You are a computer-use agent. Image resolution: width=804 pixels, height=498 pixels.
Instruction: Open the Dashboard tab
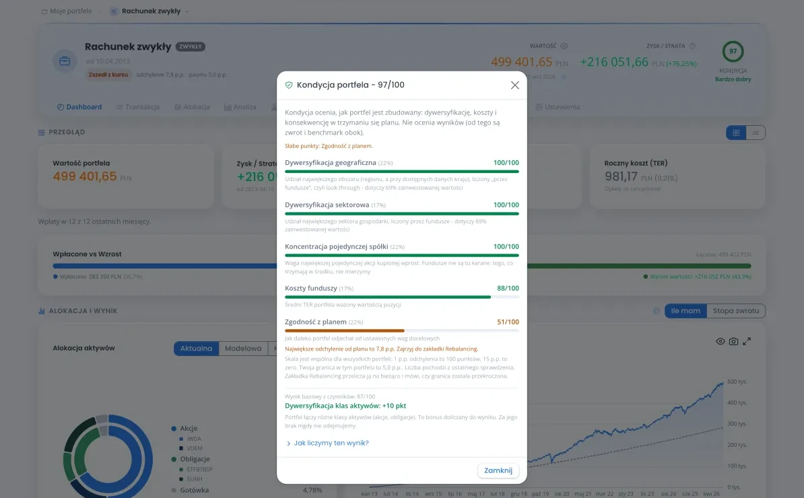(79, 107)
